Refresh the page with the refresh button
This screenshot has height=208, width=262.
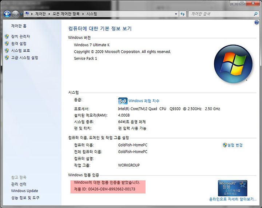[183, 14]
